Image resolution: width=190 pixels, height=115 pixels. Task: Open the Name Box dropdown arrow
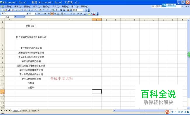[16, 17]
